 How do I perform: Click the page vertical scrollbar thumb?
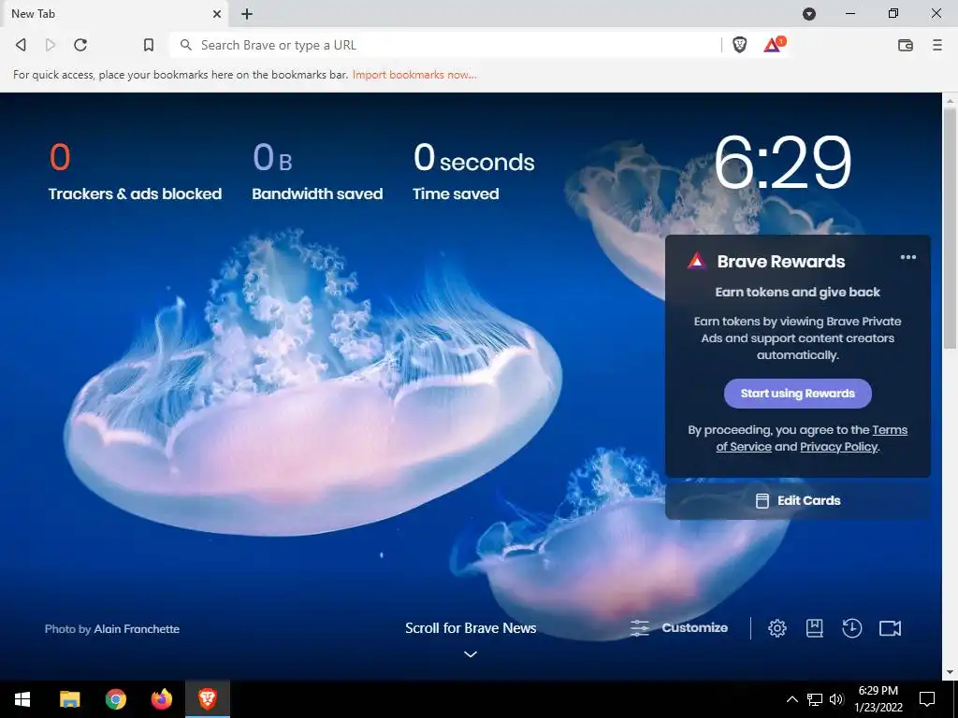950,228
